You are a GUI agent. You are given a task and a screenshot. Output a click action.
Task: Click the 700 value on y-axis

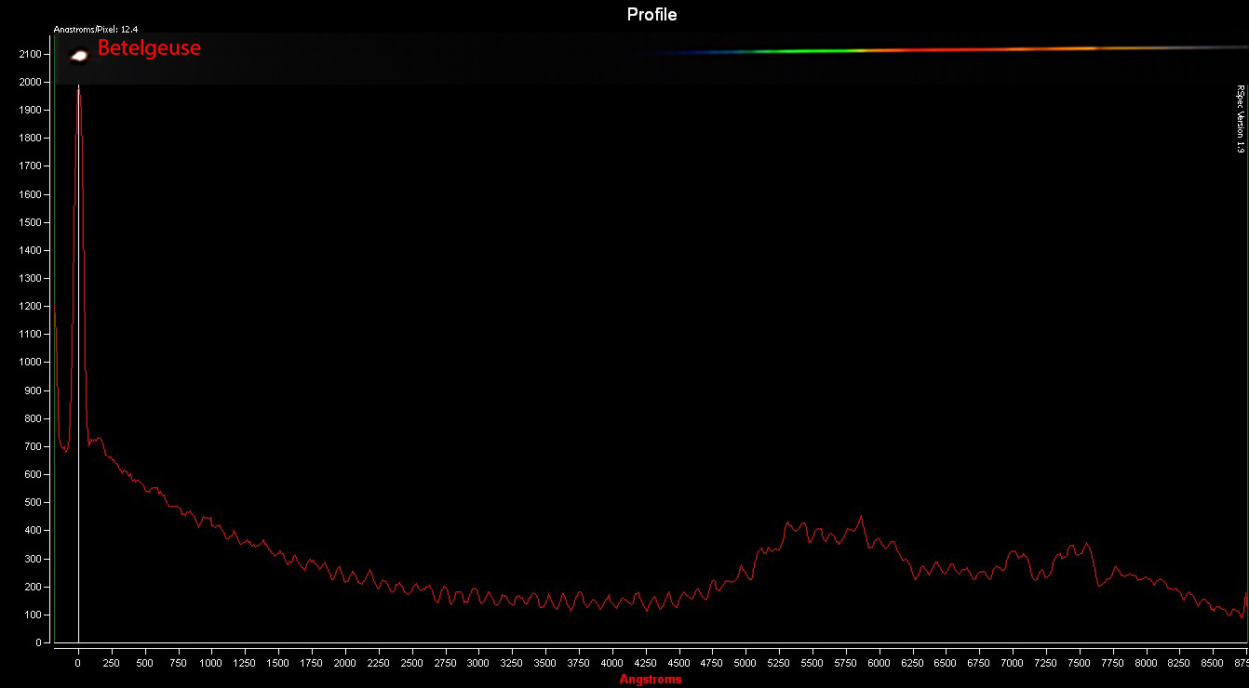click(x=34, y=446)
